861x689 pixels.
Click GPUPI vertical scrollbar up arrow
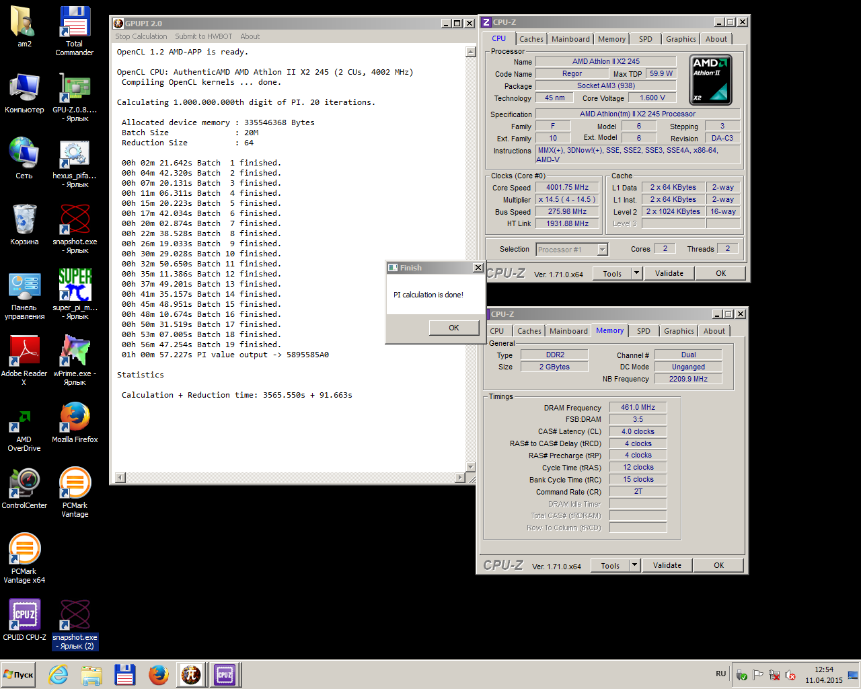(470, 52)
